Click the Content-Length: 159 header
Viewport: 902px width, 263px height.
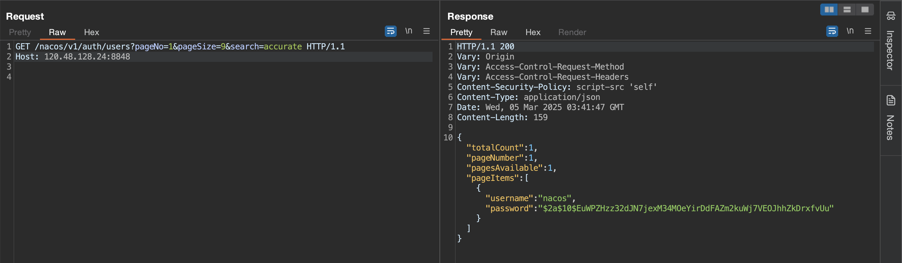click(502, 117)
